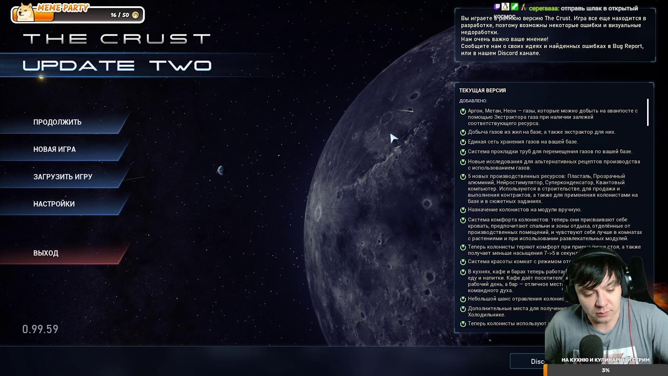668x376 pixels.
Task: Click the MEME PARTY label
Action: pos(63,8)
